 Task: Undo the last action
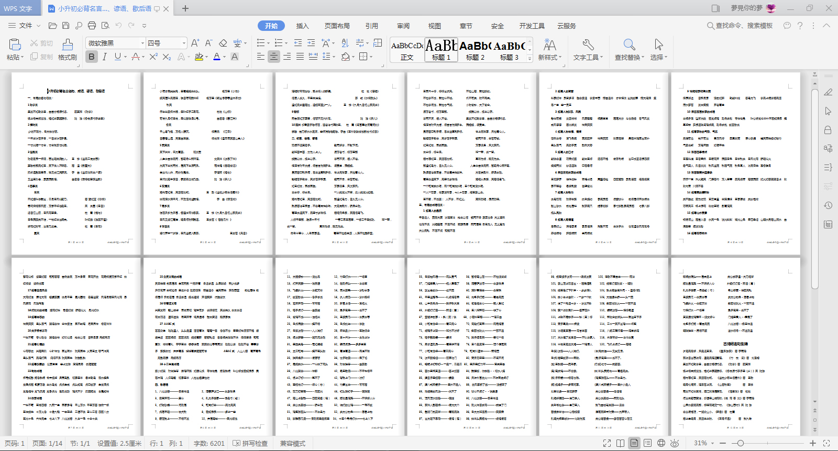(118, 26)
